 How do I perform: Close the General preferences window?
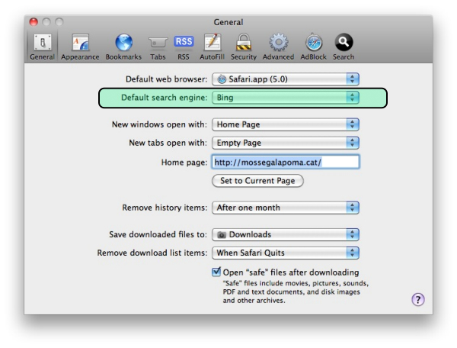[34, 22]
